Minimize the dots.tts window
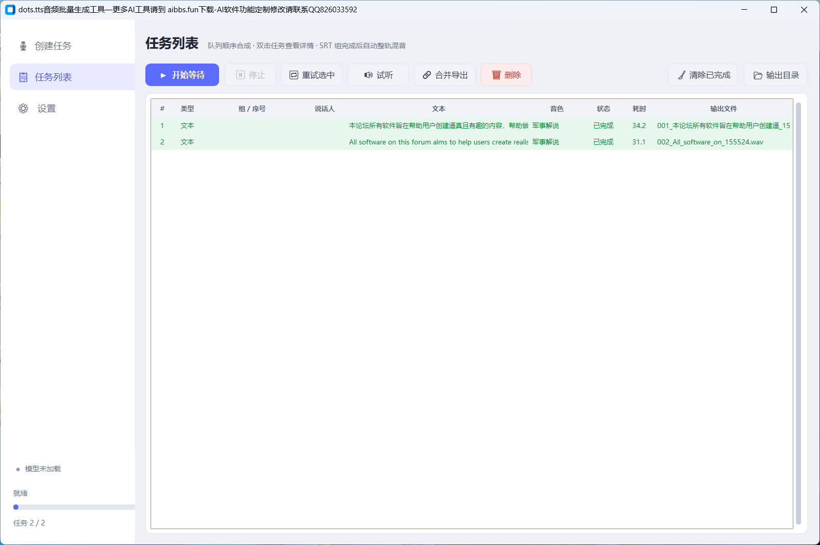The image size is (820, 545). coord(744,10)
